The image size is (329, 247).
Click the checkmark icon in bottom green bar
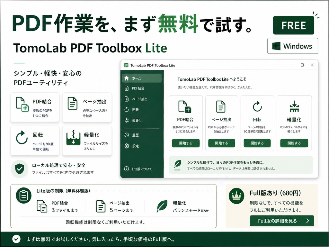[16, 239]
